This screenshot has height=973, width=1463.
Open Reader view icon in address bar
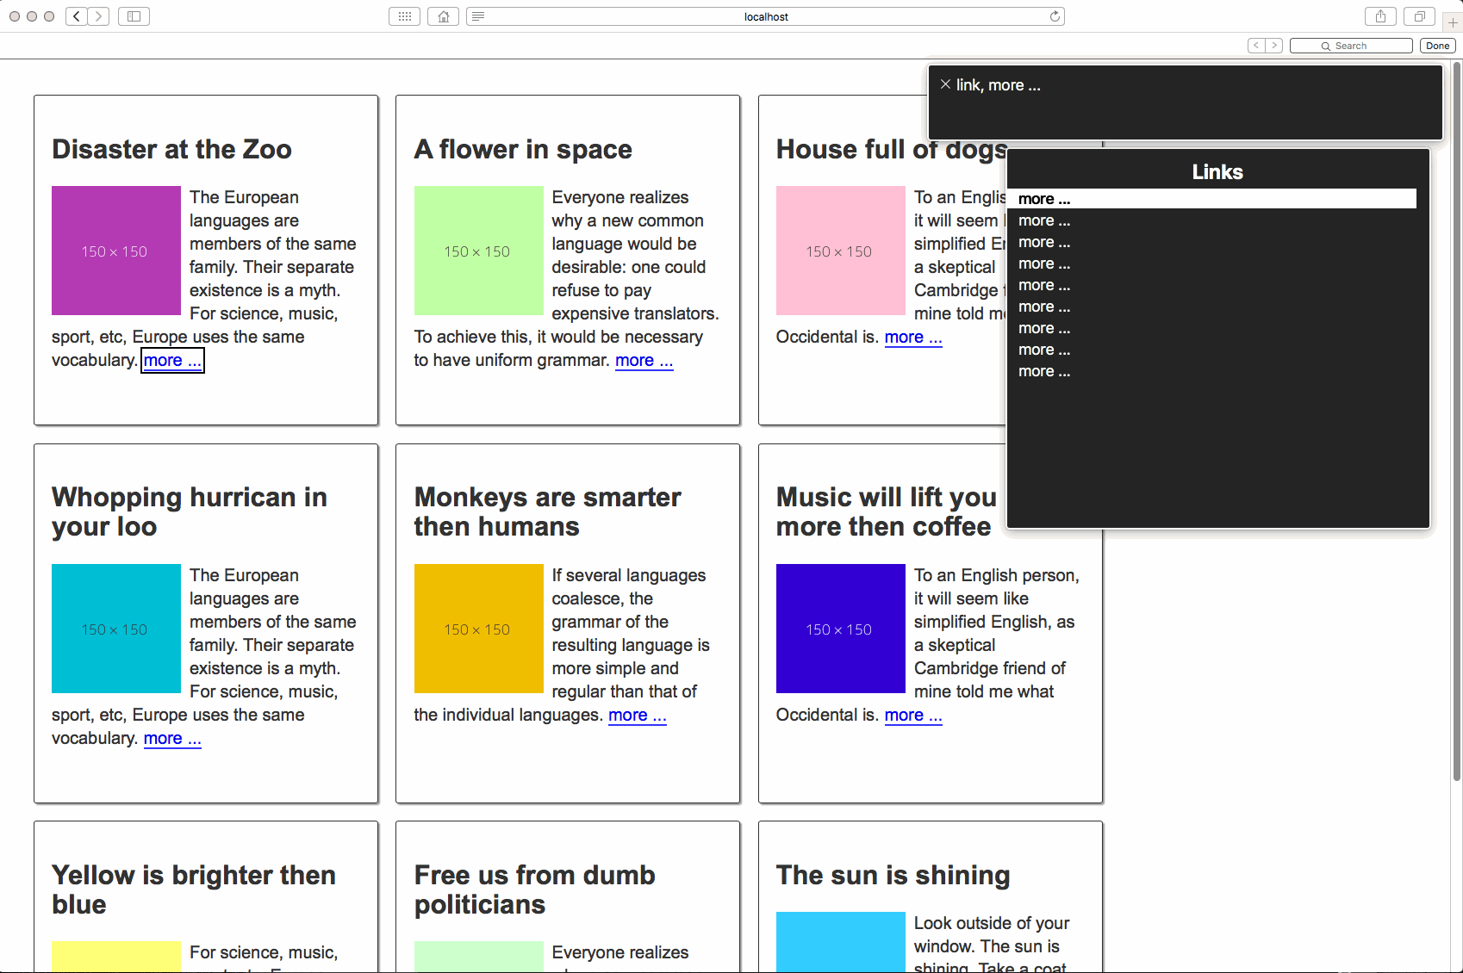tap(478, 16)
